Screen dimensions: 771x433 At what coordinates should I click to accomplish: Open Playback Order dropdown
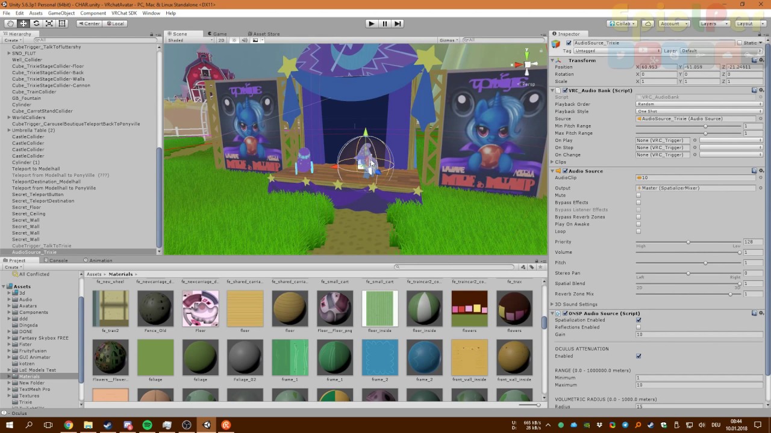pos(699,104)
